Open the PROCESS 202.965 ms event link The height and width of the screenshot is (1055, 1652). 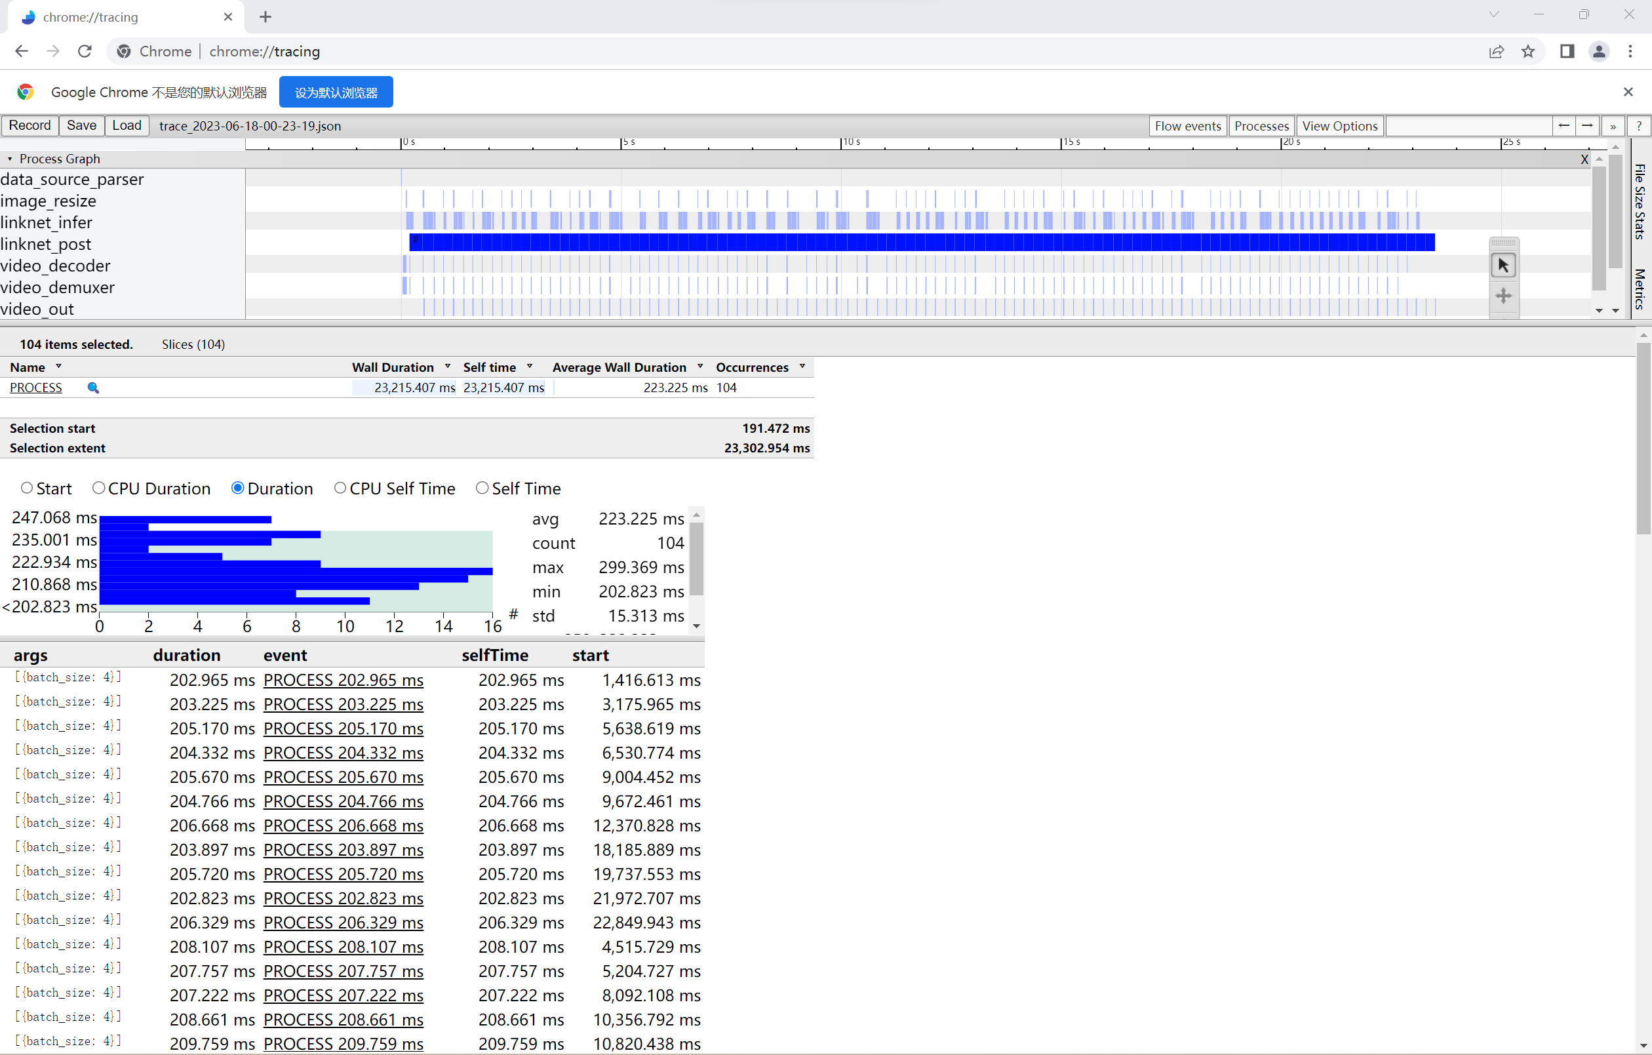pos(343,680)
